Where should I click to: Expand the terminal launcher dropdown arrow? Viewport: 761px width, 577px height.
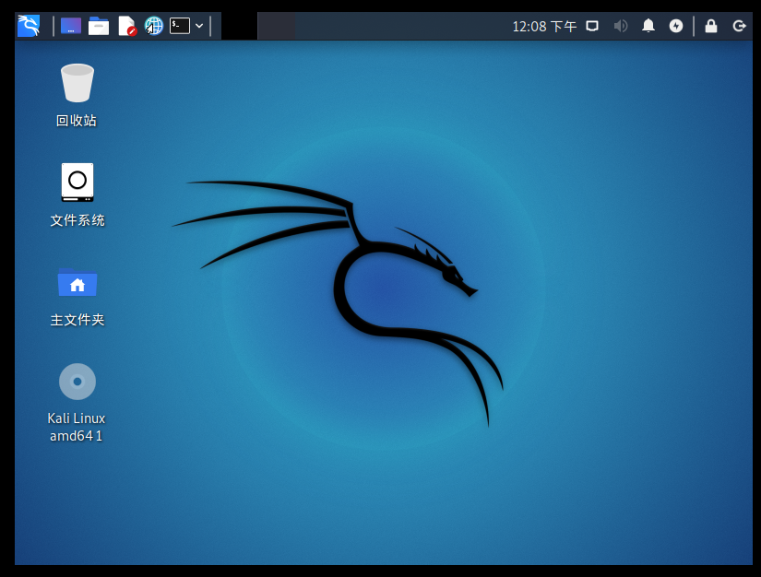pyautogui.click(x=199, y=26)
